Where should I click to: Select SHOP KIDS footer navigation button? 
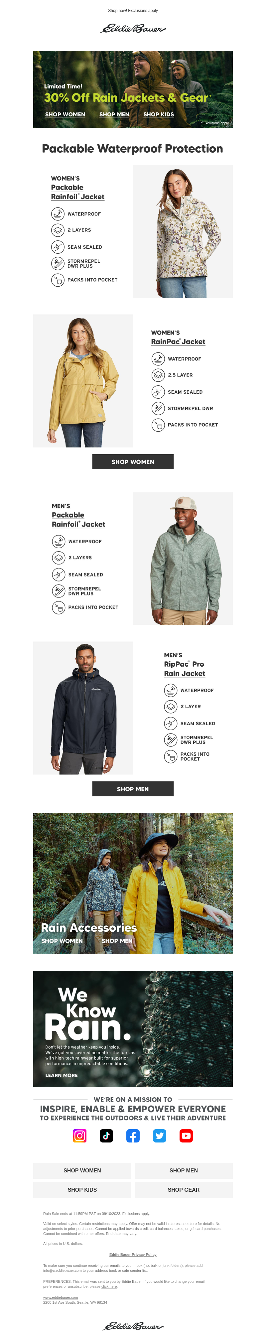coord(82,1189)
